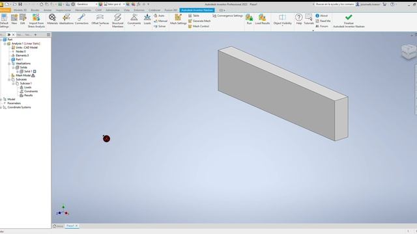Switch to the Herramientas ribbon tab
The image size is (417, 234).
[x=83, y=10]
